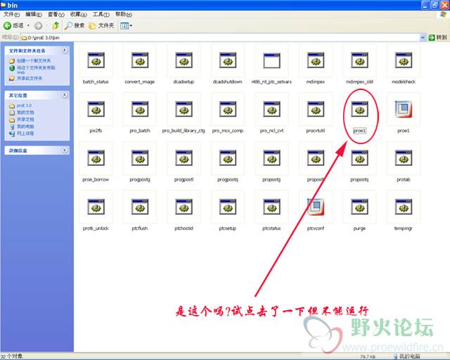Image resolution: width=450 pixels, height=360 pixels.
Task: Click the 后退 back button
Action: [13, 25]
